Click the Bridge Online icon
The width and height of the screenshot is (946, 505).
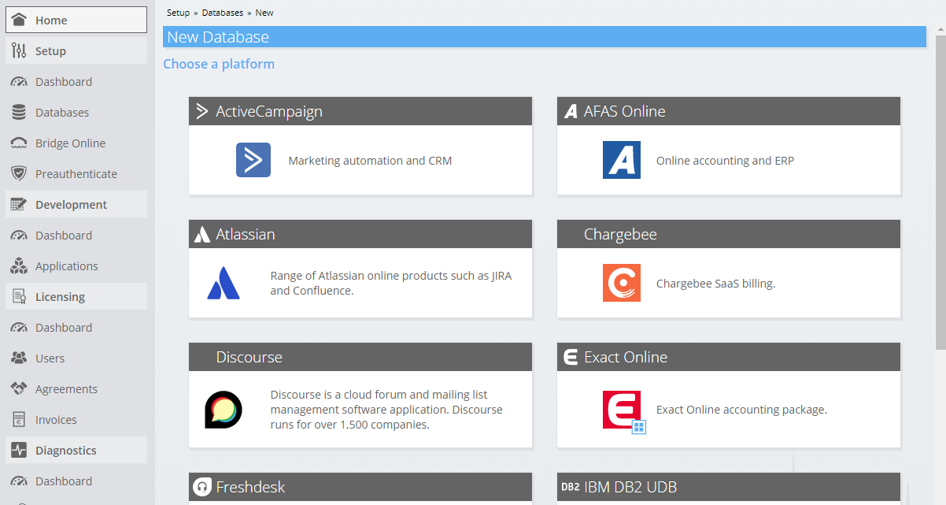coord(19,143)
